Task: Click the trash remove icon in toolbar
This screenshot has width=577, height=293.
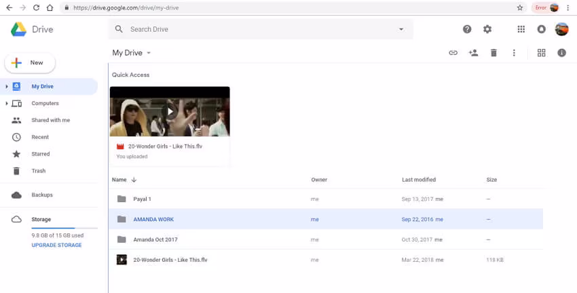Action: [494, 53]
